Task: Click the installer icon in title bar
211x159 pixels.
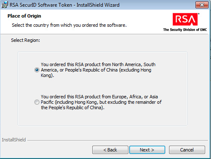Action: (5, 5)
